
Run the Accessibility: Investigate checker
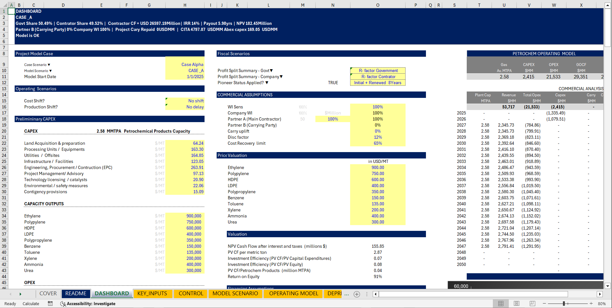pos(88,304)
